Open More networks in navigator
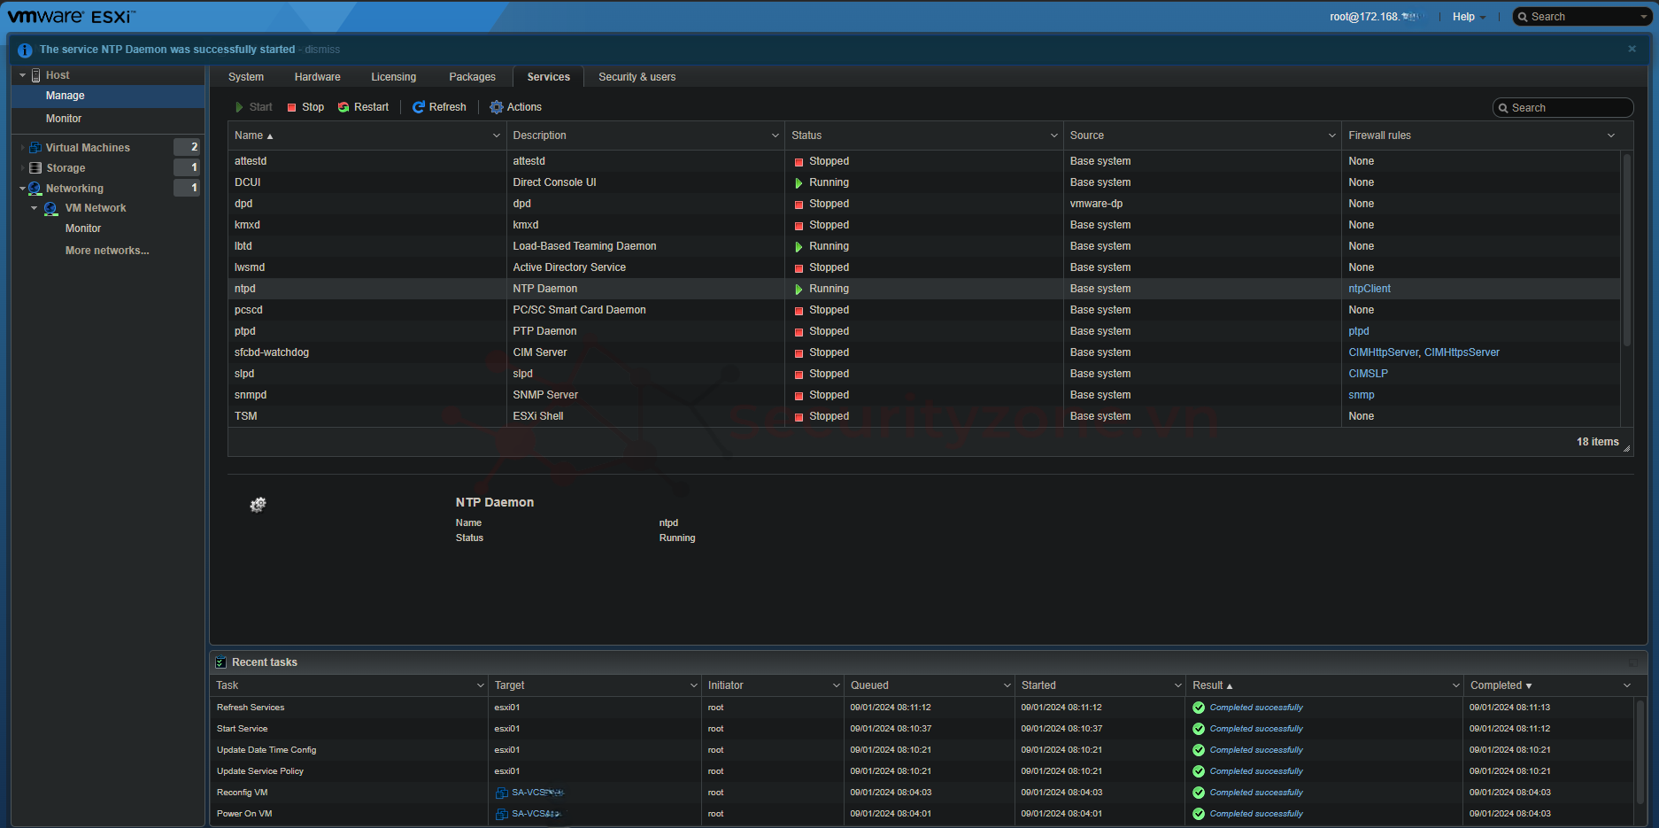 (x=107, y=251)
